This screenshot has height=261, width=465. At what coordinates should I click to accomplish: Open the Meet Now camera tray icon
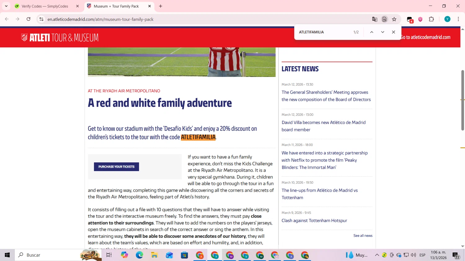coord(392,255)
